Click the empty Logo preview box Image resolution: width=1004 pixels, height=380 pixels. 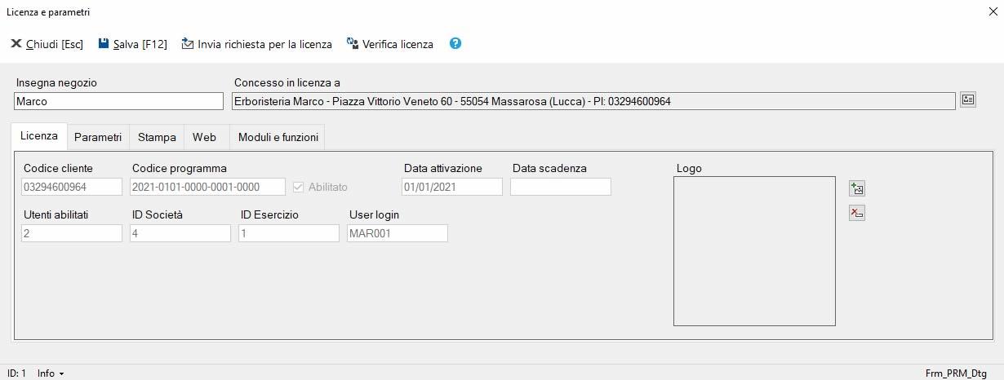click(754, 251)
